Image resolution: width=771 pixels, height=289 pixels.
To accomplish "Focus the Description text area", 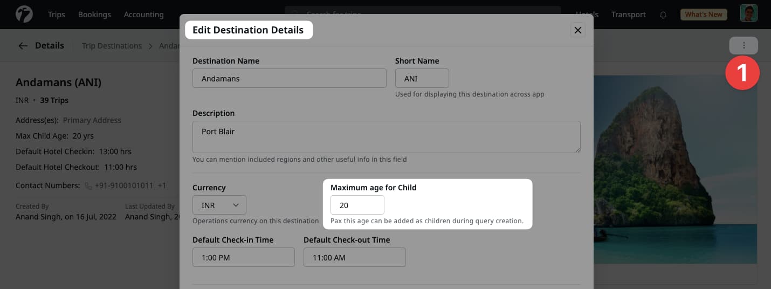I will pos(386,136).
